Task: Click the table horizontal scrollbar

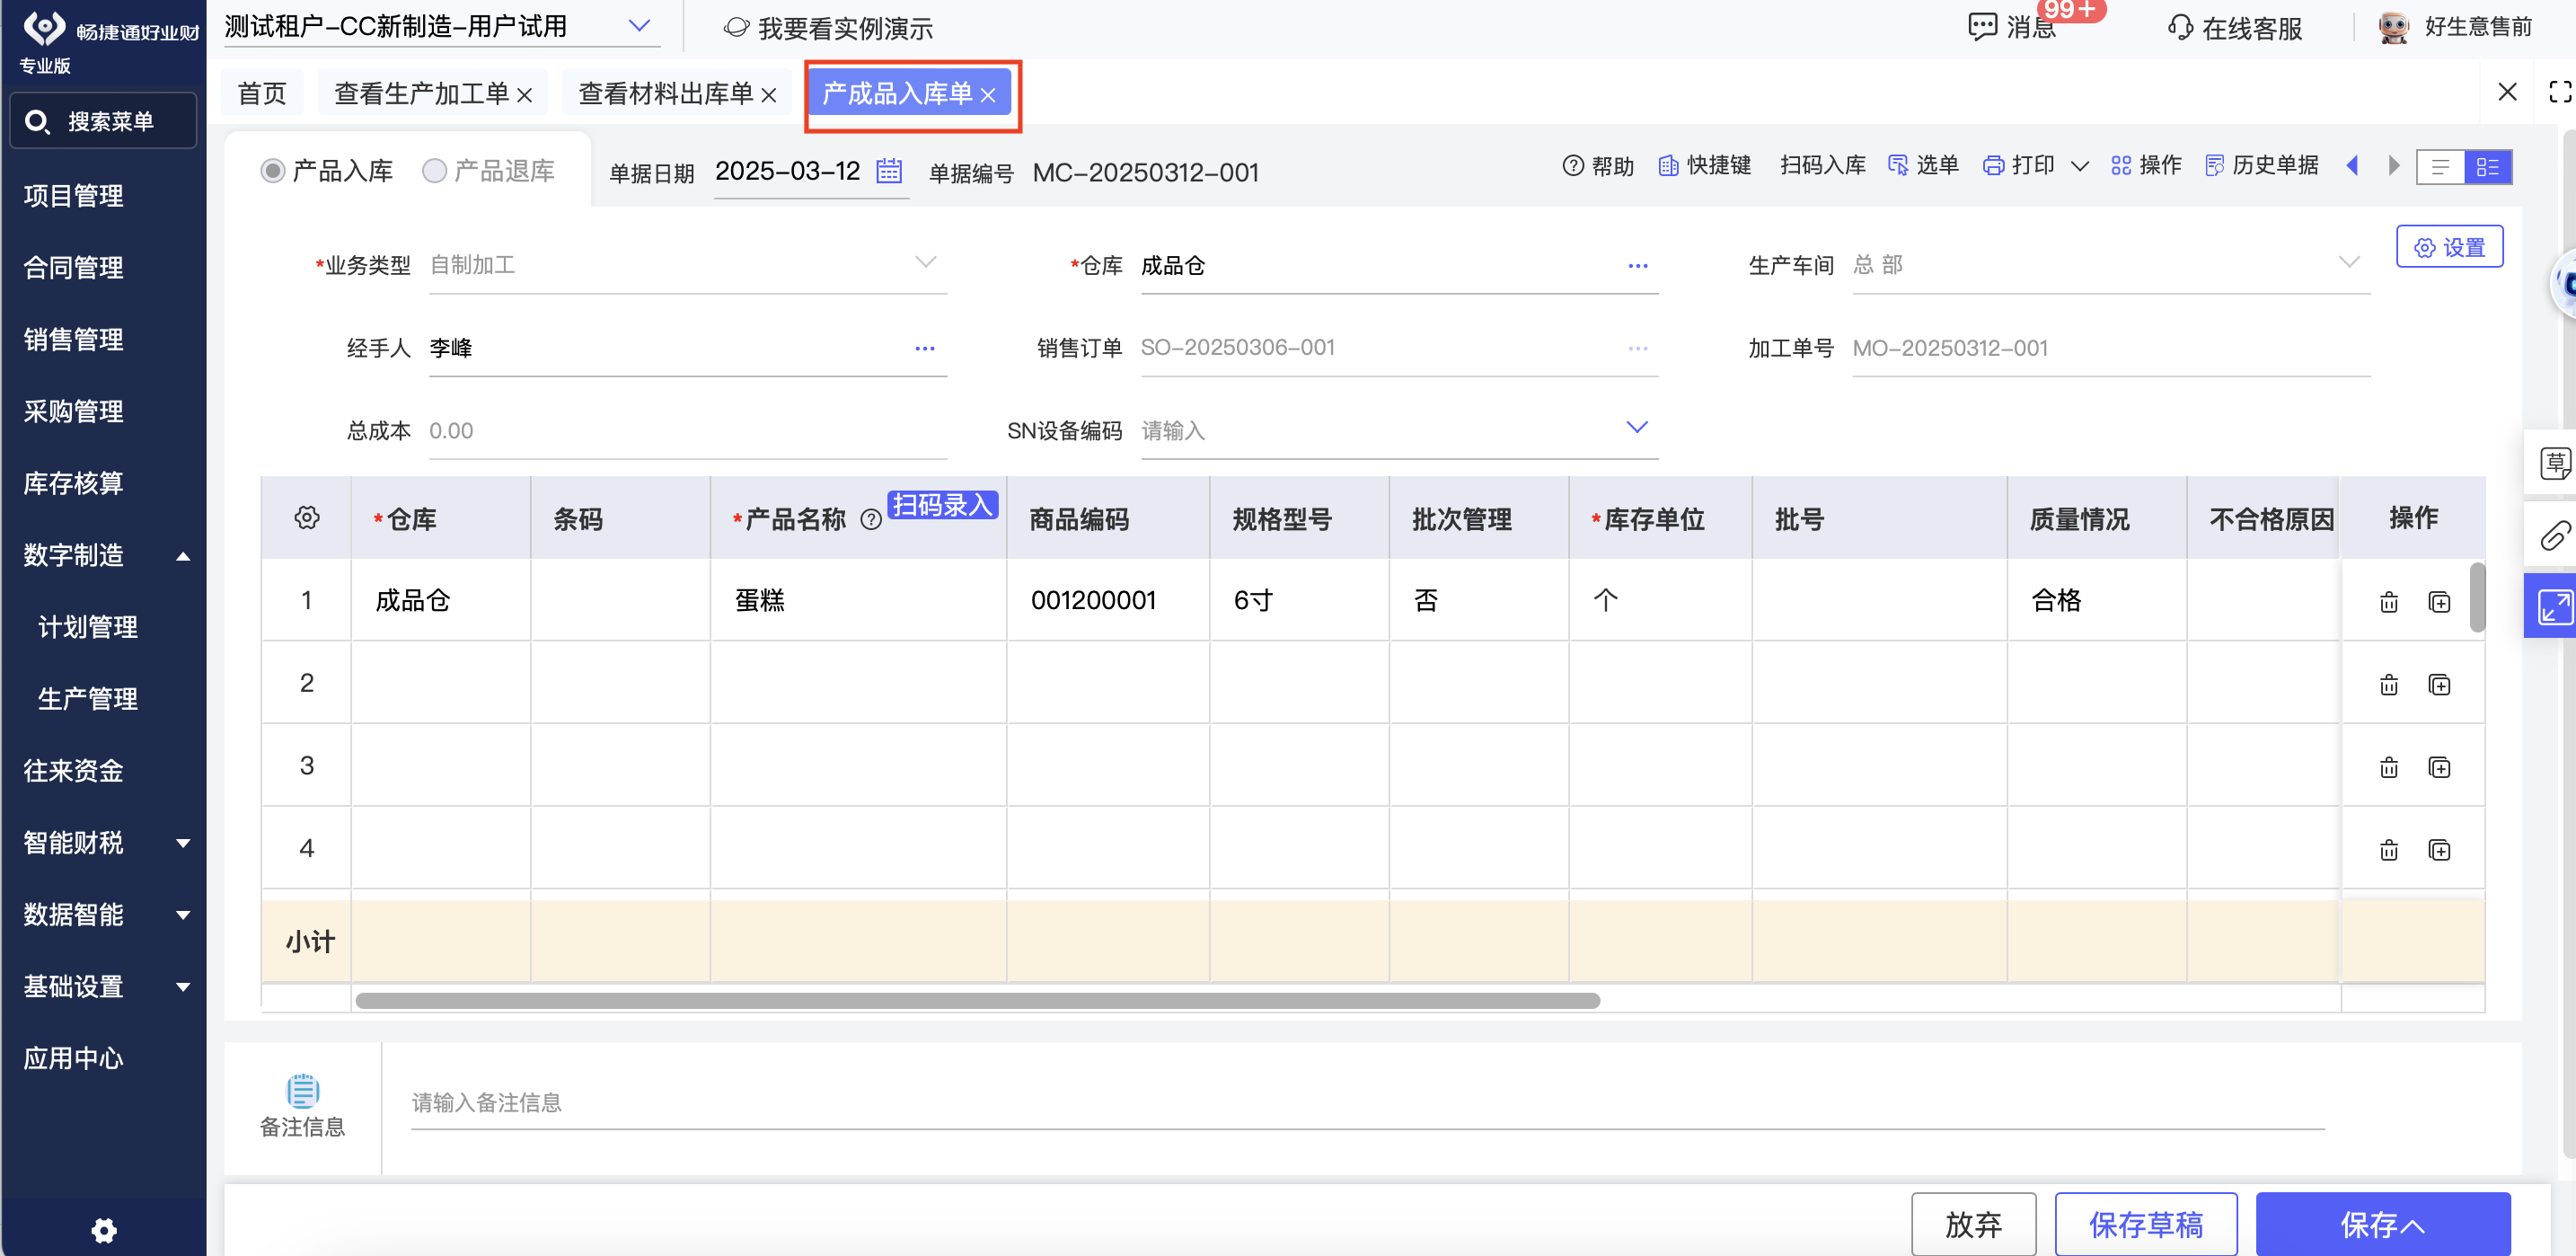Action: pos(977,1000)
